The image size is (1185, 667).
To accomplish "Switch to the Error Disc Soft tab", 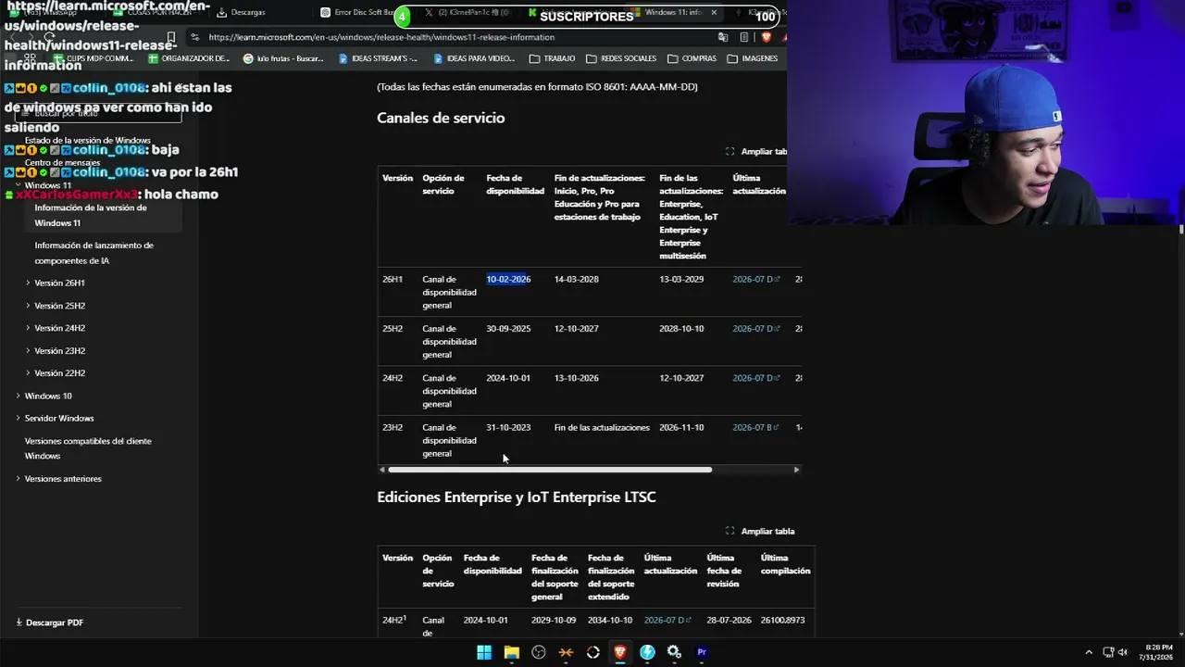I will point(359,13).
